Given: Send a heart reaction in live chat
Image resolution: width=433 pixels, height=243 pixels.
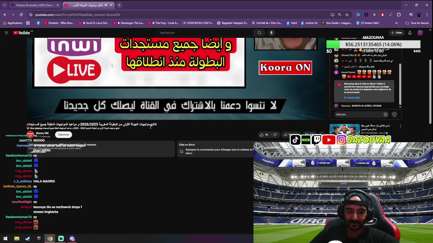Looking at the screenshot, I should click(394, 114).
